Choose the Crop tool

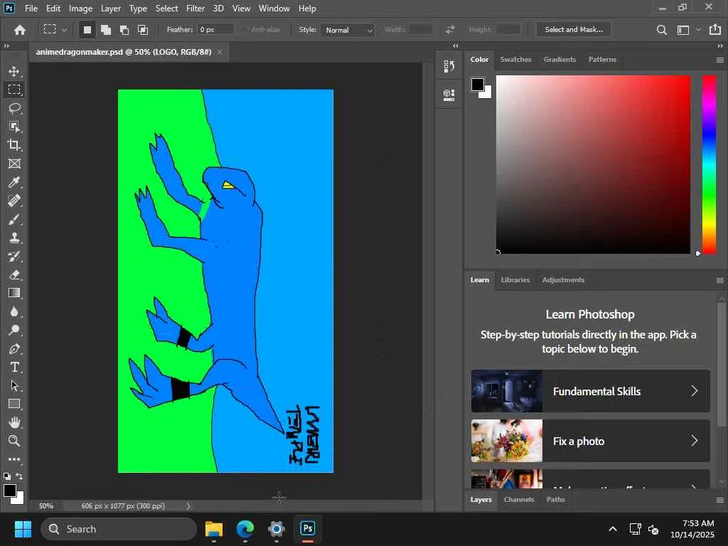[14, 145]
